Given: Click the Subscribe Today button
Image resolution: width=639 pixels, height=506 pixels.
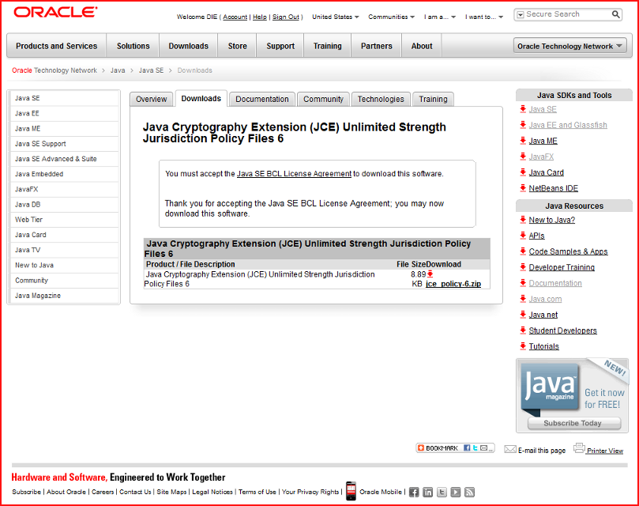Looking at the screenshot, I should pyautogui.click(x=573, y=423).
